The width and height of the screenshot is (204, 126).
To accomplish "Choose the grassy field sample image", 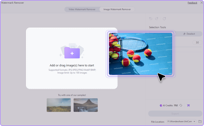I will coord(59,105).
